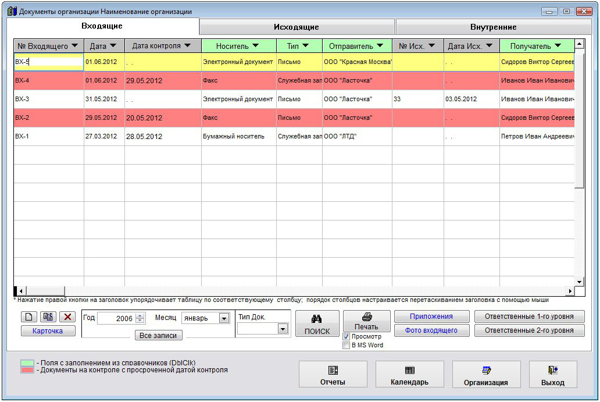Screen dimensions: 600x402
Task: Click the red X delete record button
Action: 68,317
